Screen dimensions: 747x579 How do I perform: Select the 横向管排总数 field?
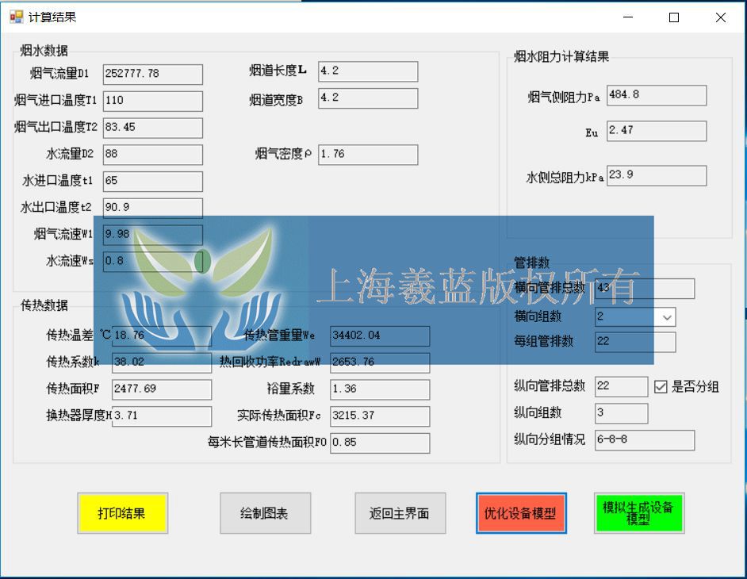(x=645, y=288)
